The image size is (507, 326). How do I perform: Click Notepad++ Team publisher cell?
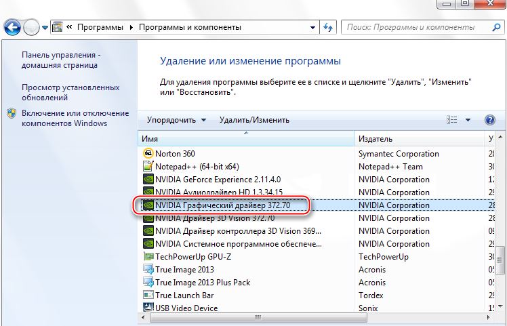pyautogui.click(x=390, y=167)
